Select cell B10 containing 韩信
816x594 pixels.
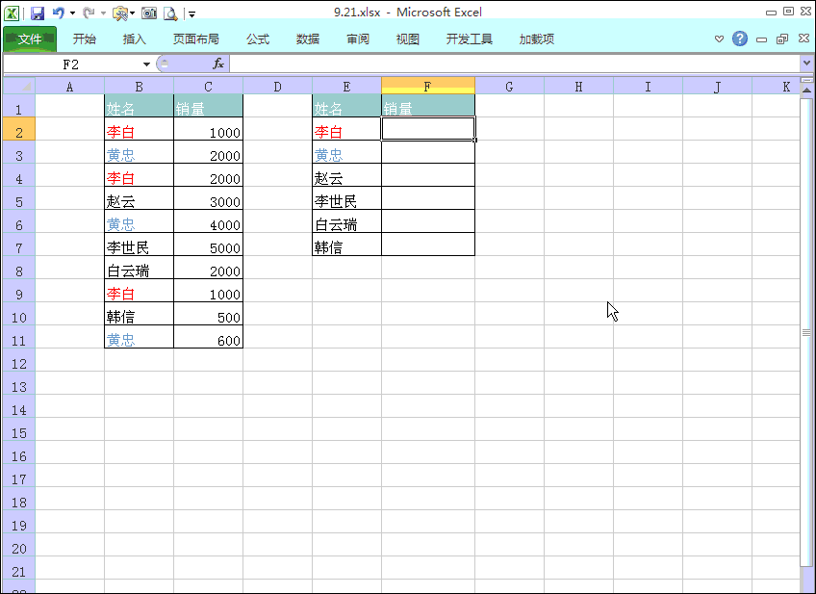(x=139, y=314)
